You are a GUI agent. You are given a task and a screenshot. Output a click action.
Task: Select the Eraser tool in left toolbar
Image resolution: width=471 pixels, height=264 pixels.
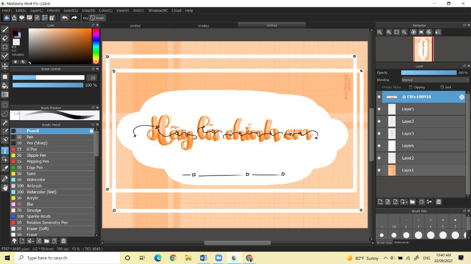[5, 38]
